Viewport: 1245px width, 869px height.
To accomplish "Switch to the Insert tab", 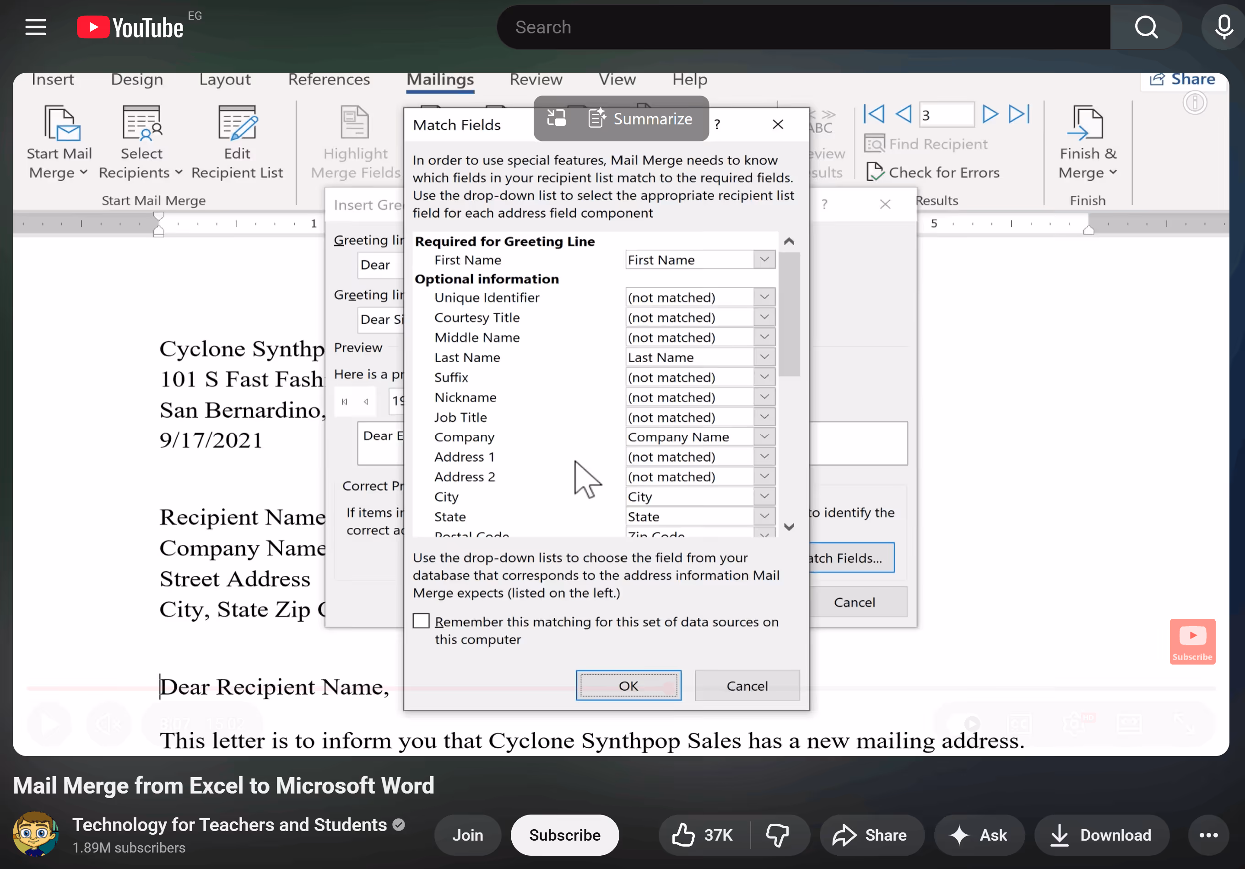I will pos(52,80).
